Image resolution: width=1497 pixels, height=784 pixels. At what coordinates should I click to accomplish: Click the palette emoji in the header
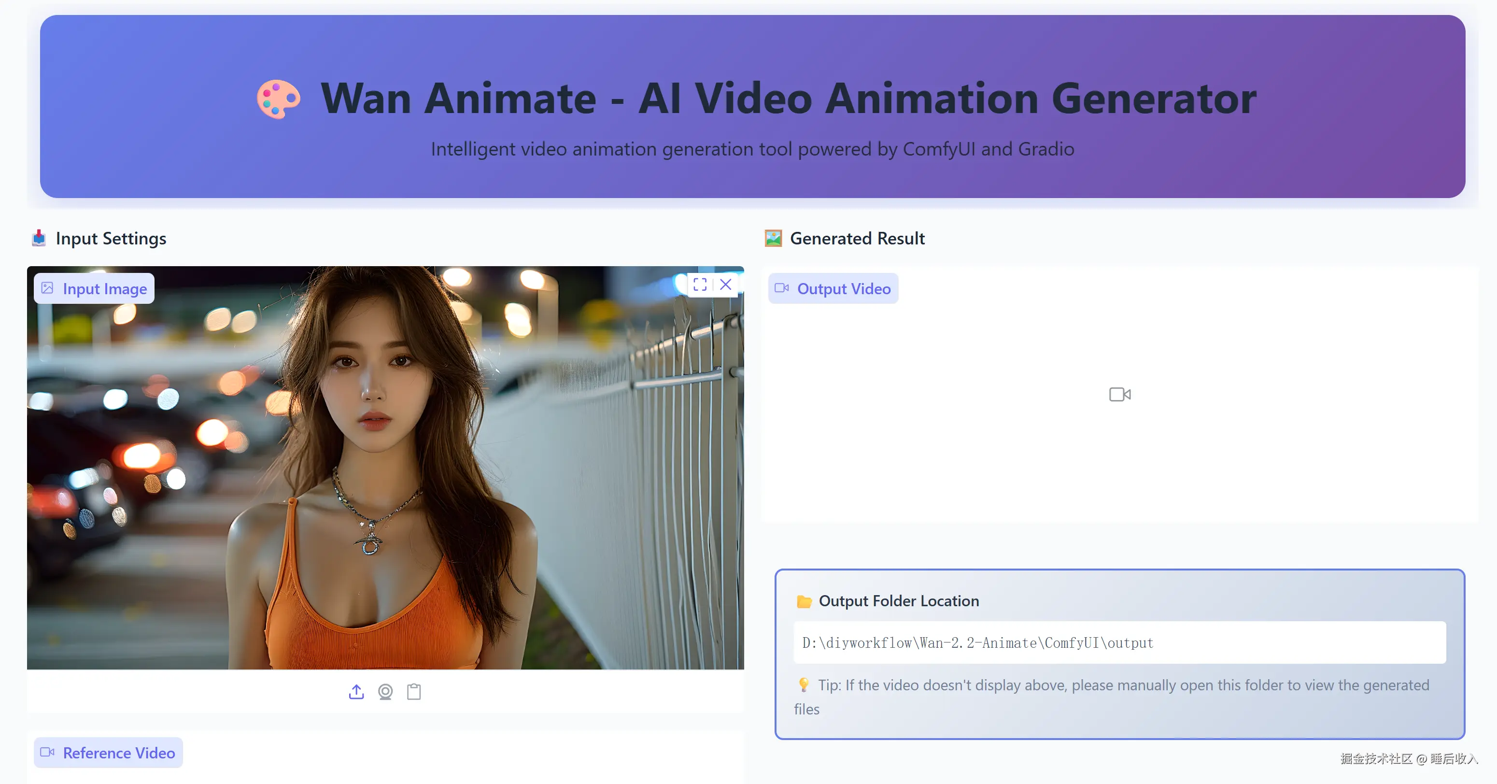coord(278,100)
